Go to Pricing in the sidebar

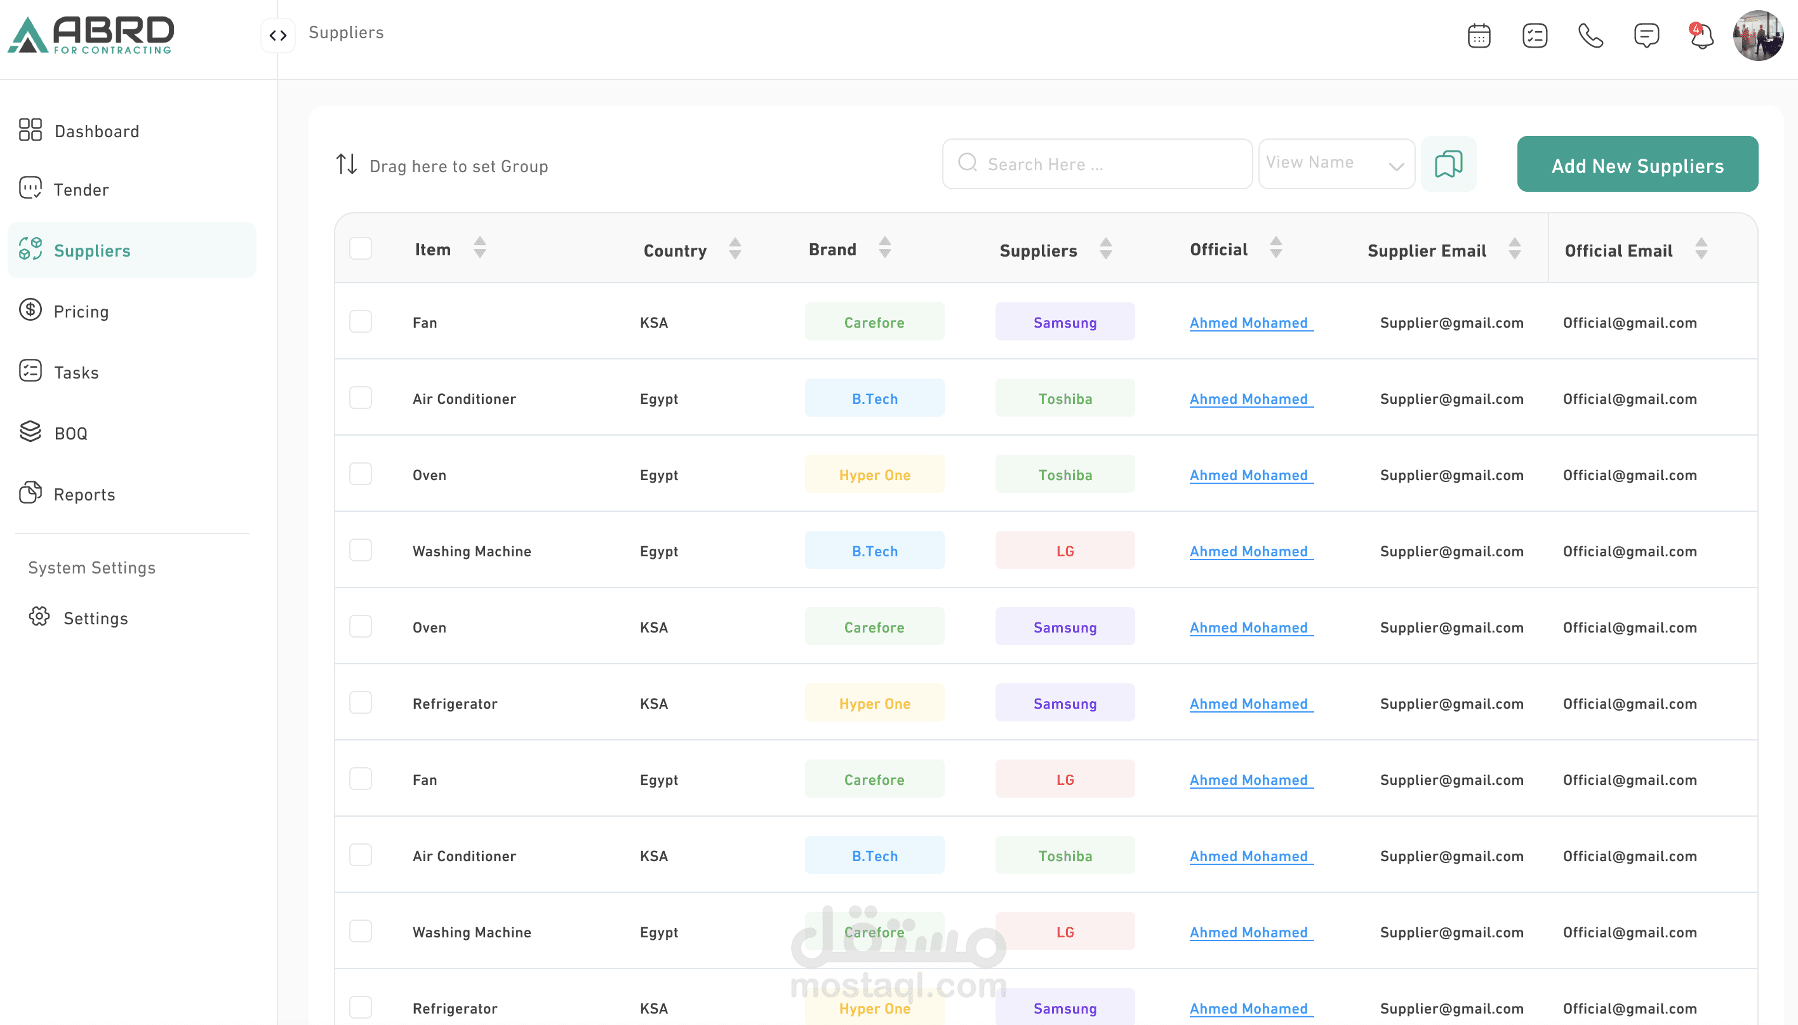pyautogui.click(x=81, y=311)
